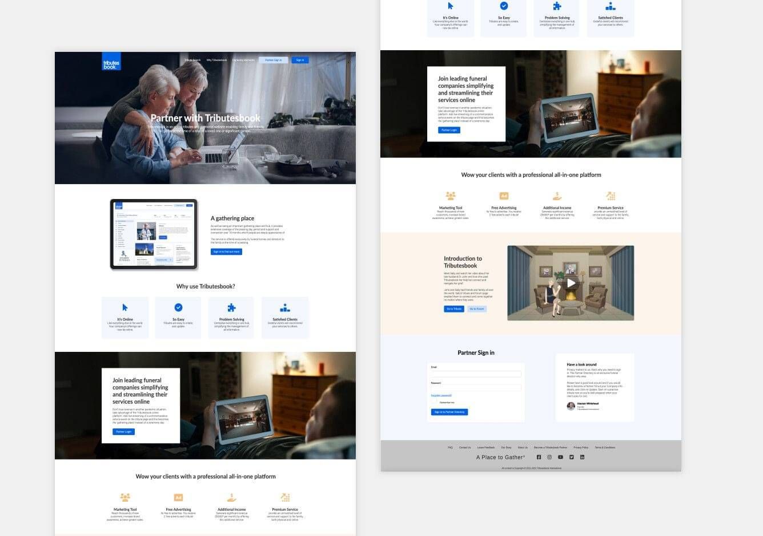Click Alastair Whitehead's avatar photo
The height and width of the screenshot is (536, 763).
(x=571, y=406)
